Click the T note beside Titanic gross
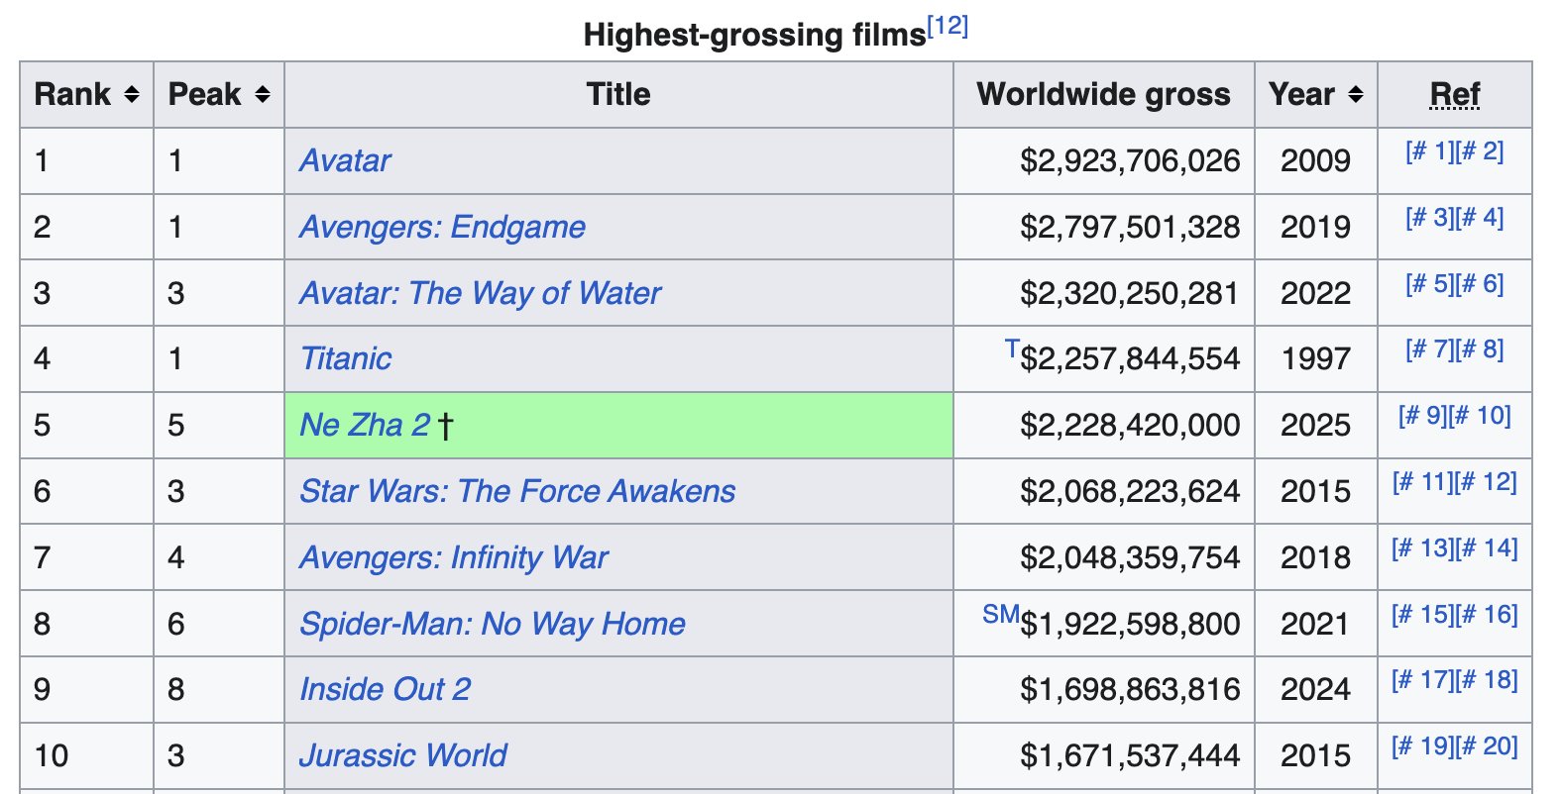 tap(1012, 348)
